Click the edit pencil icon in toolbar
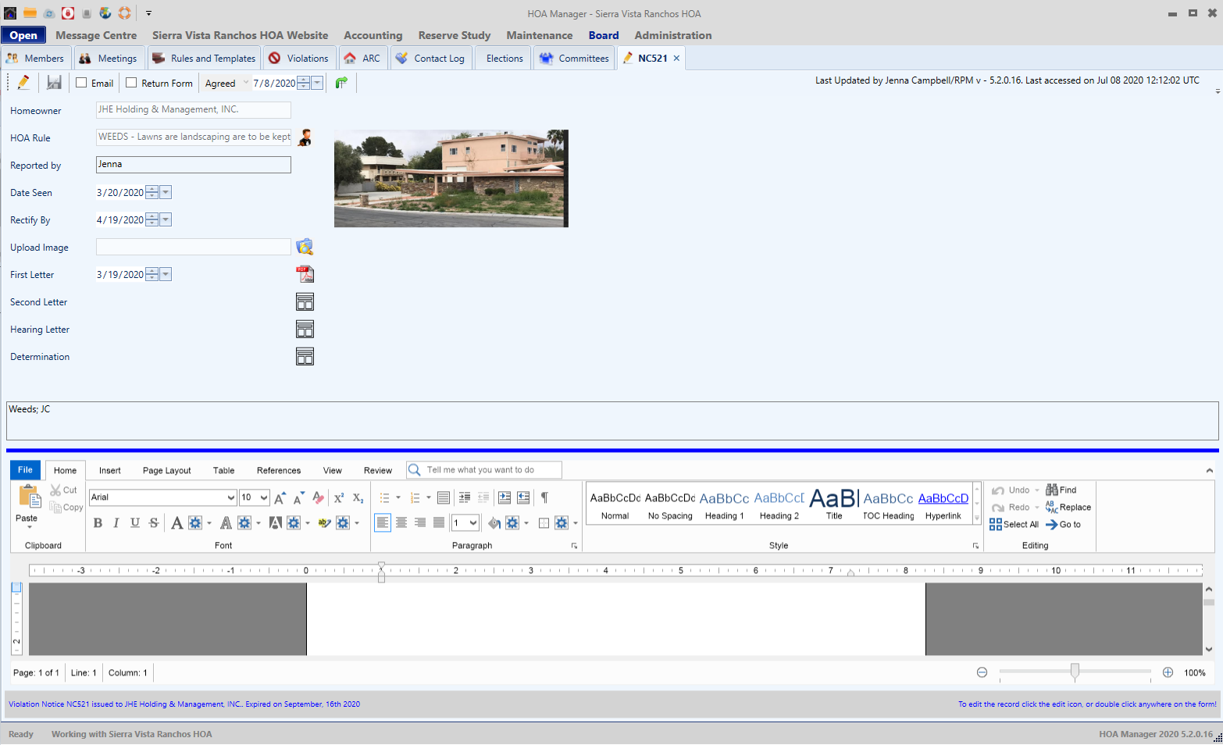 23,83
